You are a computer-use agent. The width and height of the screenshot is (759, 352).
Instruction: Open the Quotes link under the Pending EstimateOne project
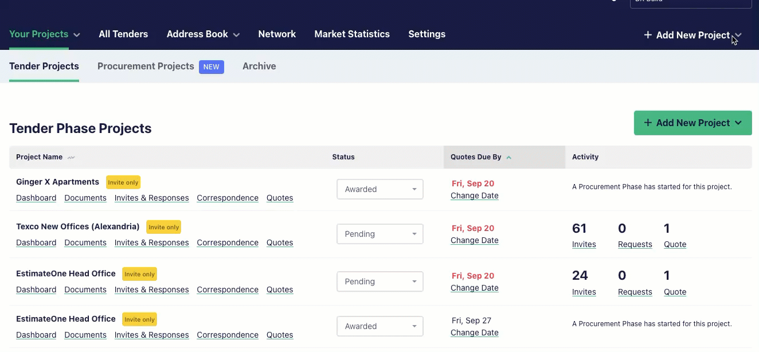coord(280,290)
